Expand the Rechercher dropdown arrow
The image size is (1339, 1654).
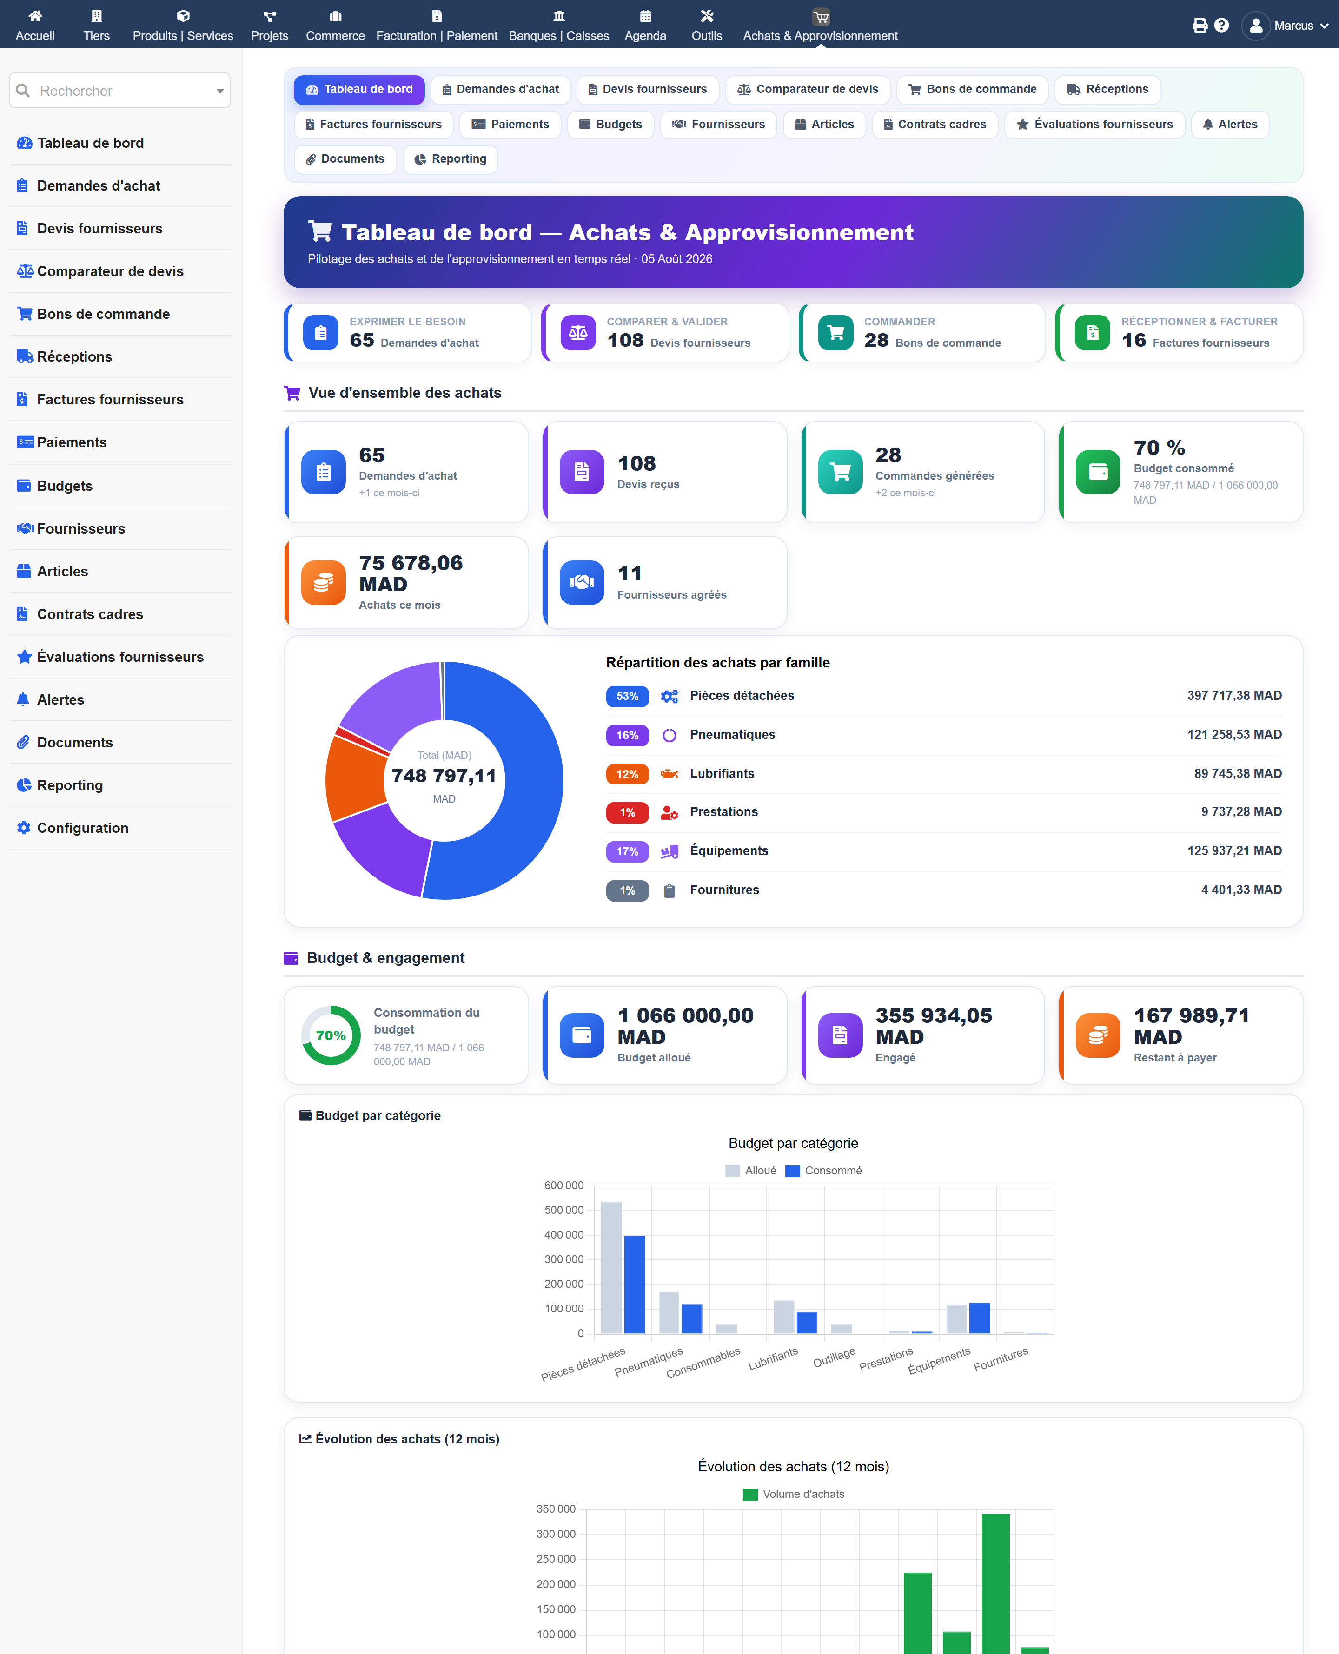(220, 91)
